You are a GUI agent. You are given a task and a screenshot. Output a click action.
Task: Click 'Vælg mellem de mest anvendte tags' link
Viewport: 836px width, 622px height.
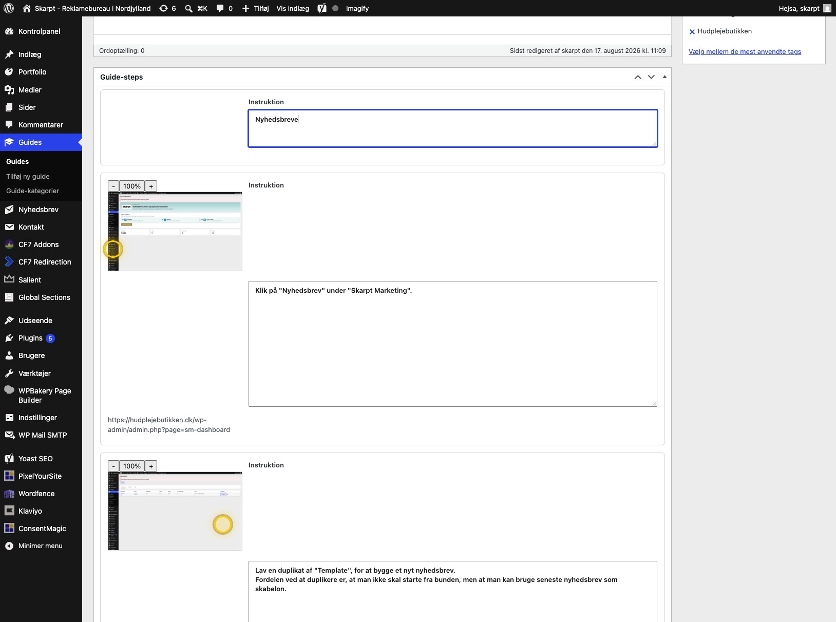coord(745,51)
